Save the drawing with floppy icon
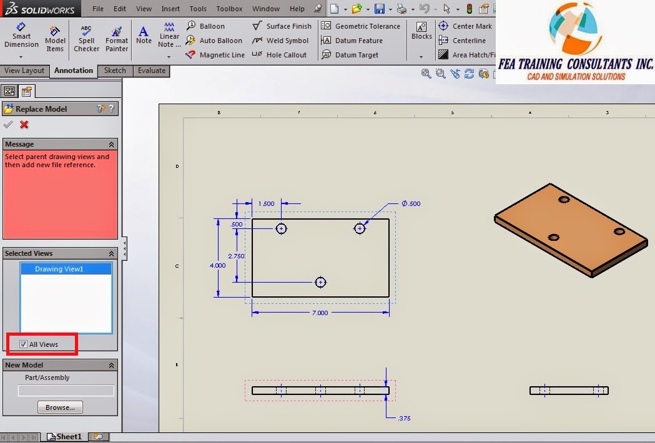 (x=379, y=9)
